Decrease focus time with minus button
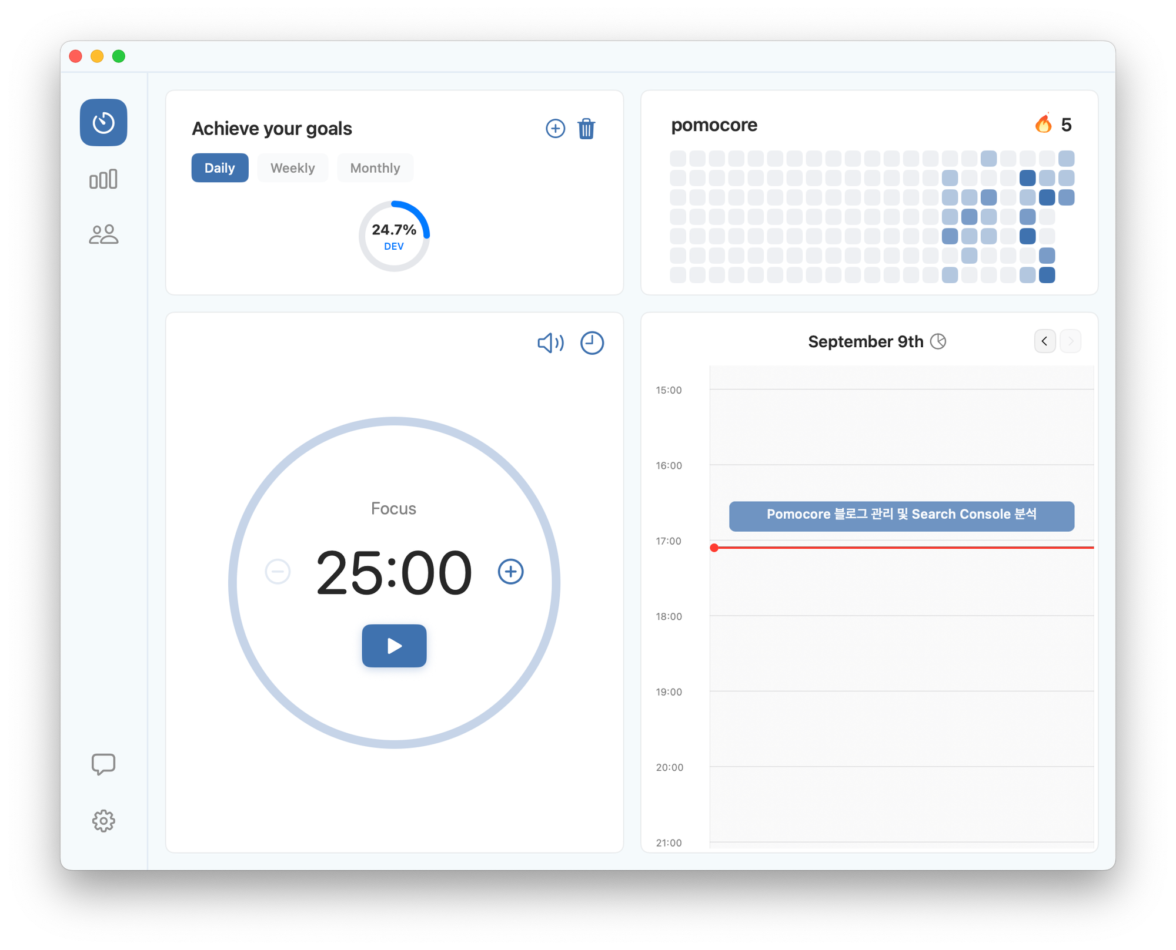This screenshot has height=950, width=1176. click(278, 571)
